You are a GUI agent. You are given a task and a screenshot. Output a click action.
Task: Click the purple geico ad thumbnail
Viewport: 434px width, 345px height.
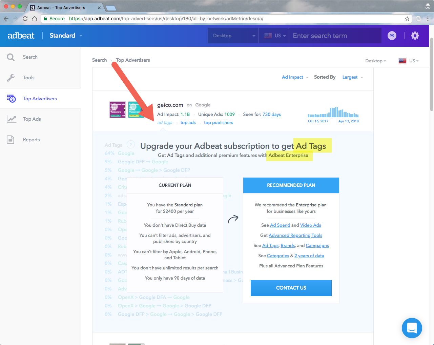click(x=117, y=110)
